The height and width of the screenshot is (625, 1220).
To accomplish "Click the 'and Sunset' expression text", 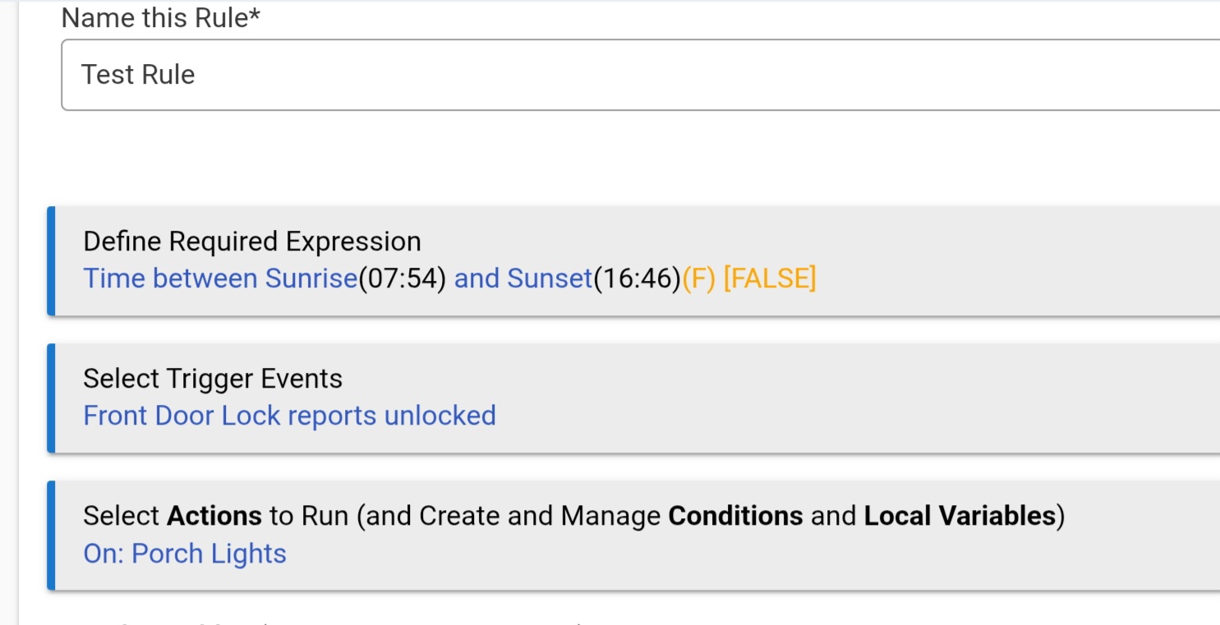I will coord(523,279).
